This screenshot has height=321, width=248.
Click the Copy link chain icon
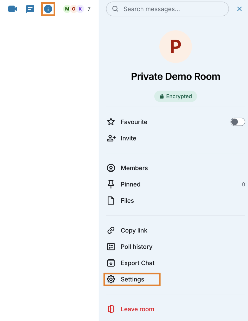(111, 230)
